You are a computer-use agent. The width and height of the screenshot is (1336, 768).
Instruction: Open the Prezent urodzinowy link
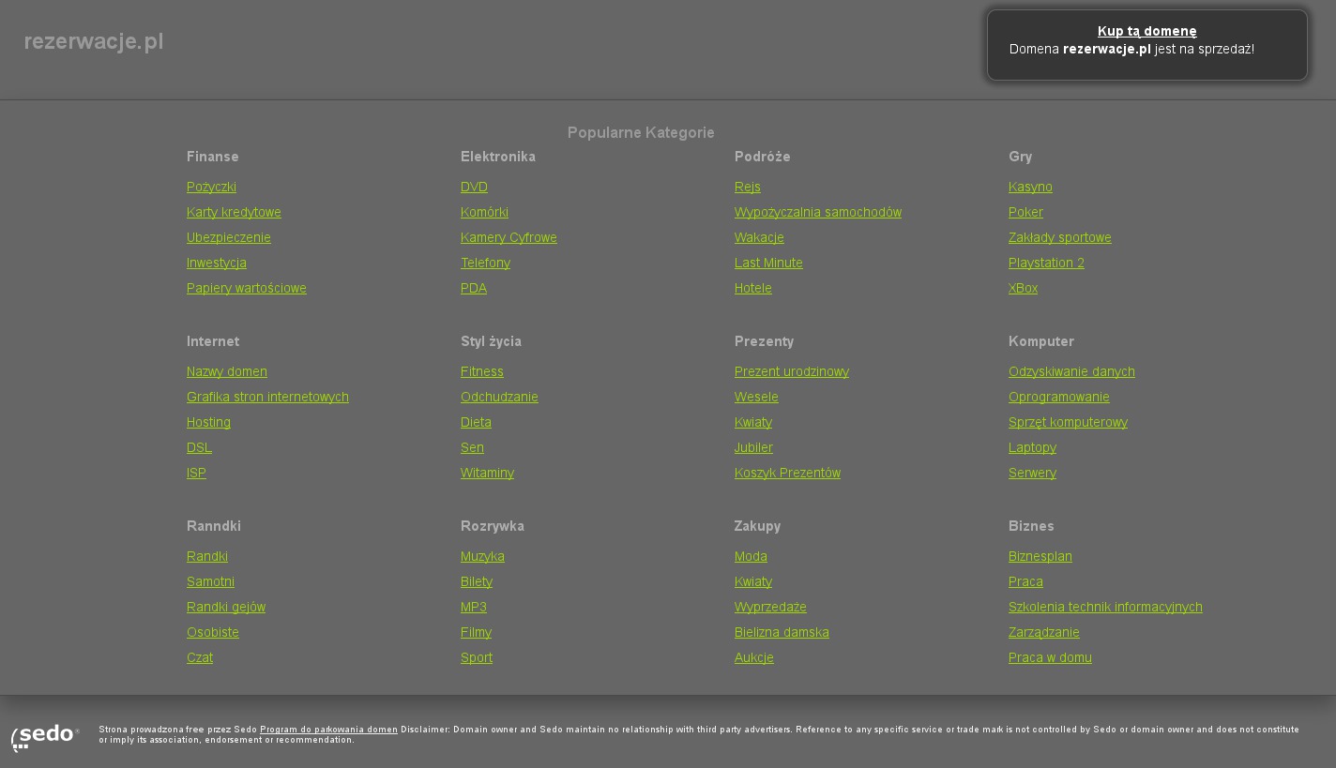coord(791,371)
